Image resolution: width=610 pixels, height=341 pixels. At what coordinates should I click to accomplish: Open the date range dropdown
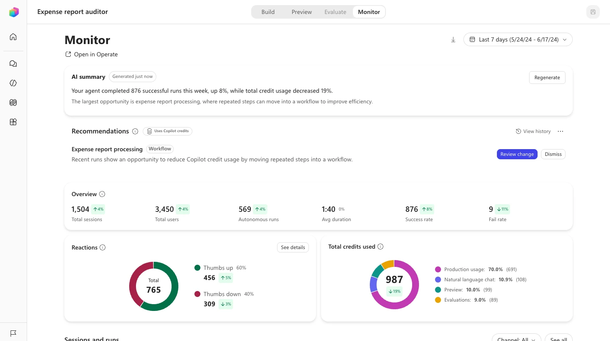tap(518, 39)
